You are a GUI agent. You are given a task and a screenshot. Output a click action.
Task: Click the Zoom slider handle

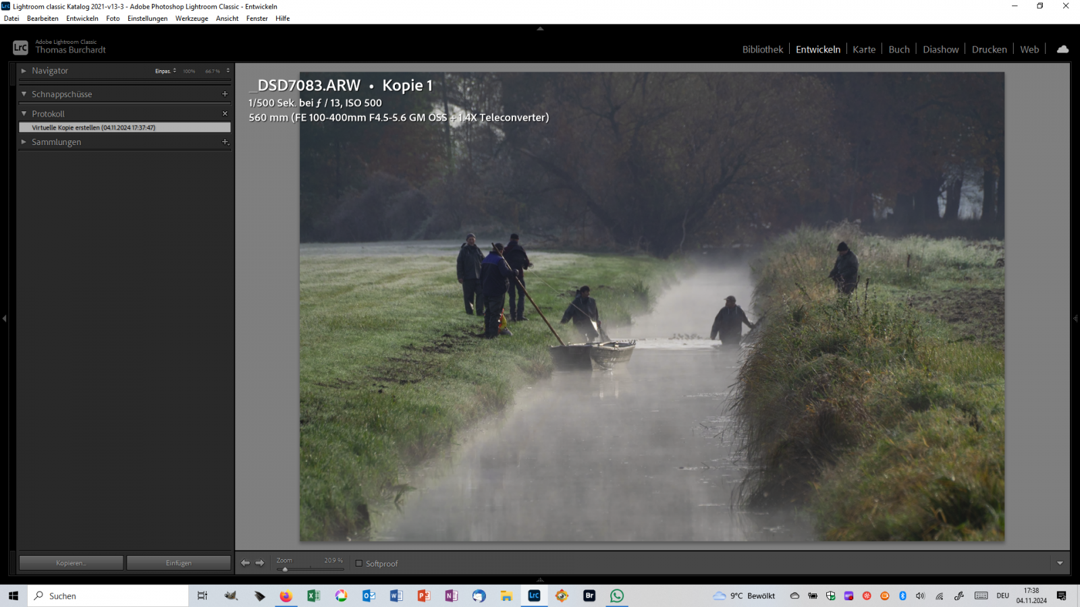285,569
